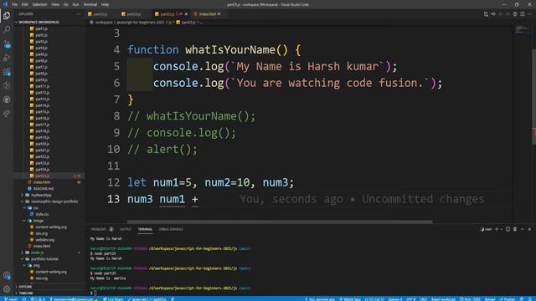Open the Extensions view

coord(7,72)
